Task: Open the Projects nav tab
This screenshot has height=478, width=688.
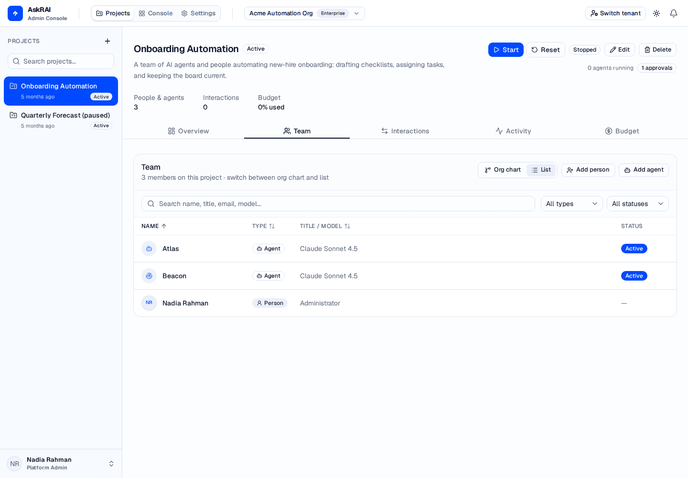Action: [113, 13]
